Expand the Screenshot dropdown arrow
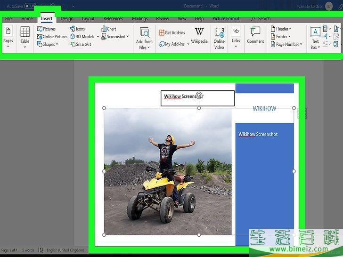Image resolution: width=343 pixels, height=257 pixels. [x=128, y=37]
